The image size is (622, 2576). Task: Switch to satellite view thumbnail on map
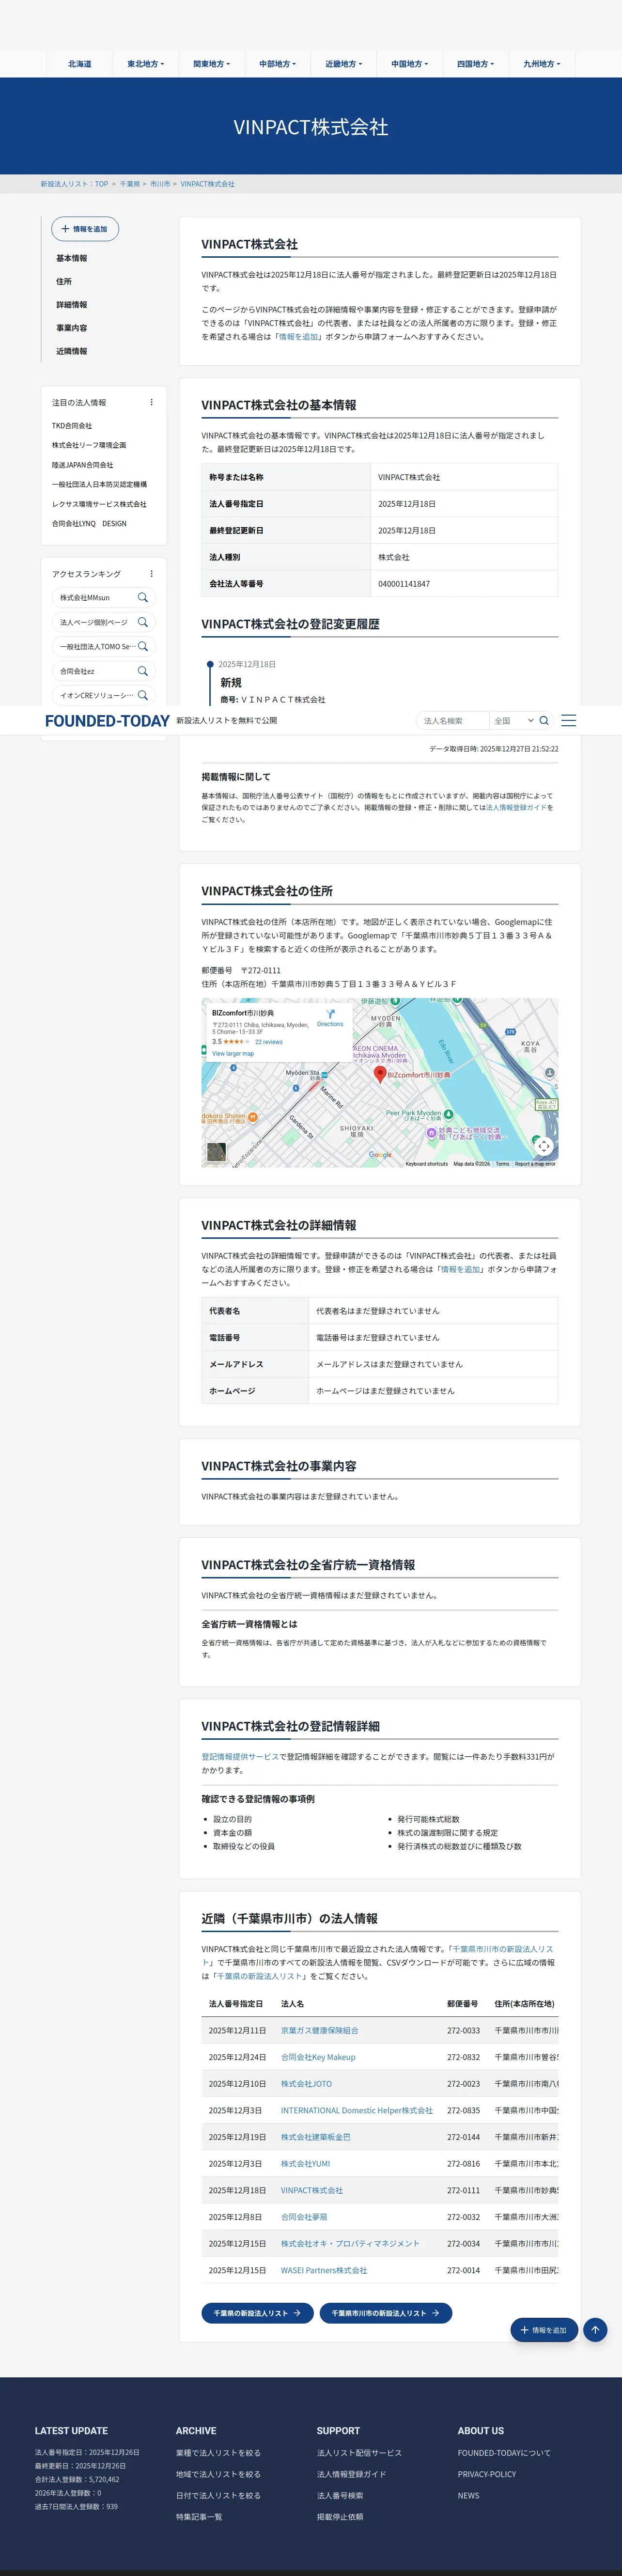(x=216, y=1152)
